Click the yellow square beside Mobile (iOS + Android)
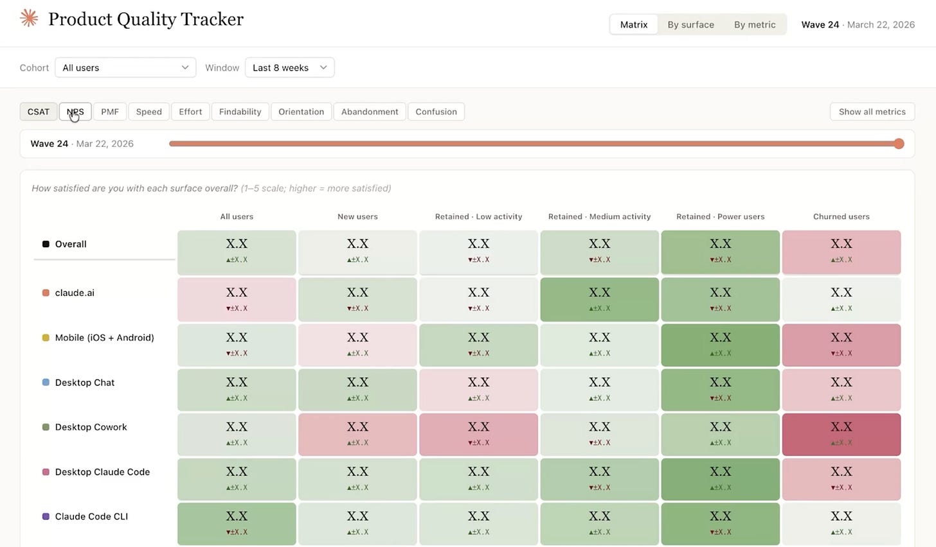Screen dimensions: 936x547 [x=46, y=338]
